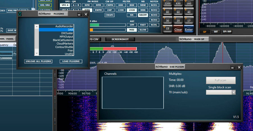Toggle NCHL notch lock
The height and width of the screenshot is (131, 253).
154,25
